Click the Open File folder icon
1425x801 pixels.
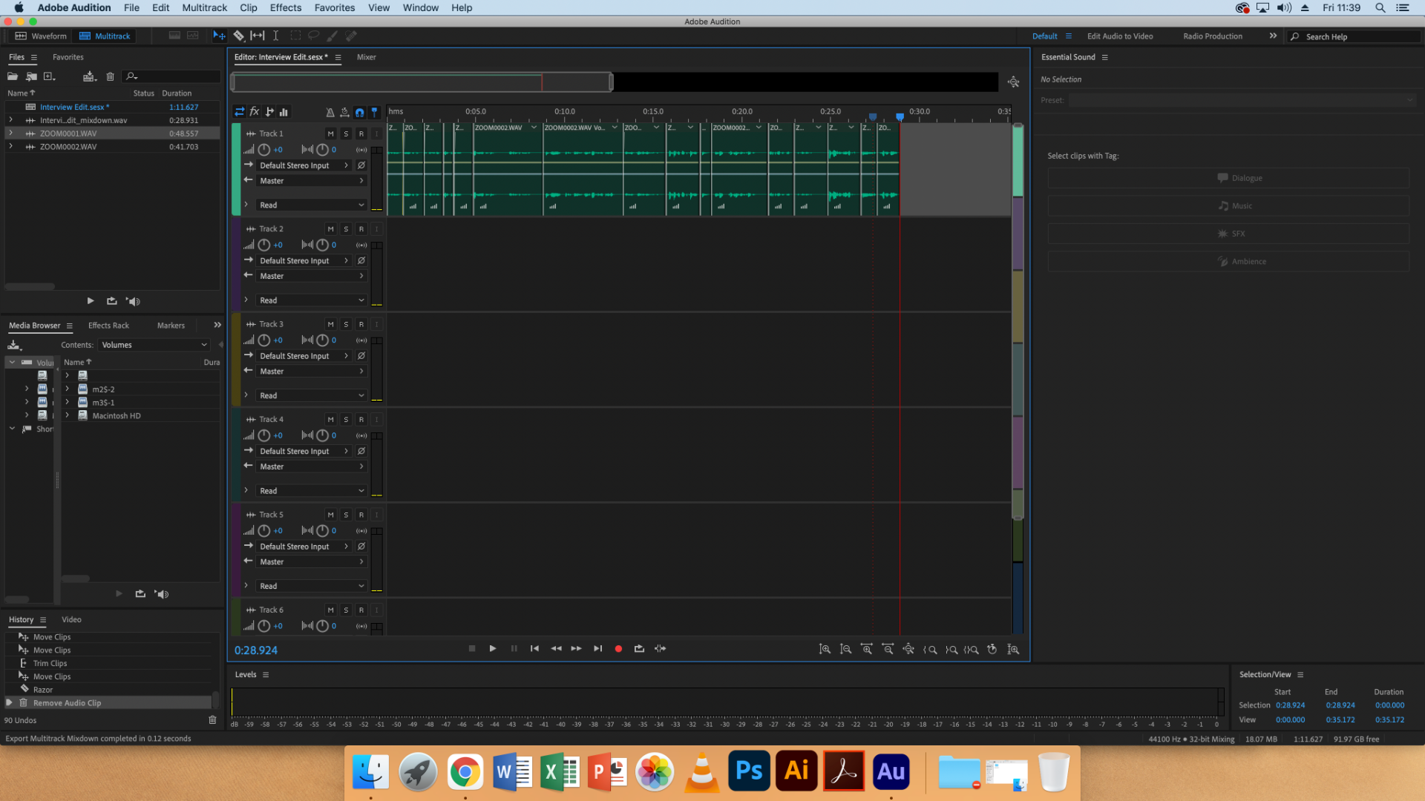point(13,76)
